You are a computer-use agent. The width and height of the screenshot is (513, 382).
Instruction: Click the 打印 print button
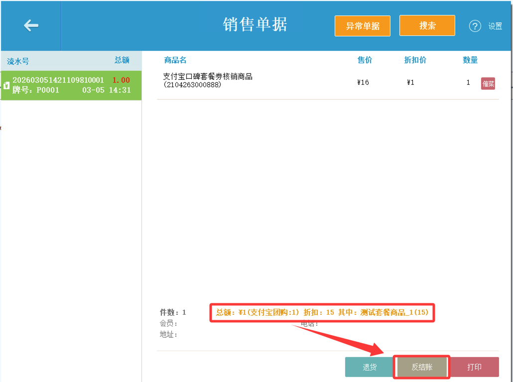point(474,367)
